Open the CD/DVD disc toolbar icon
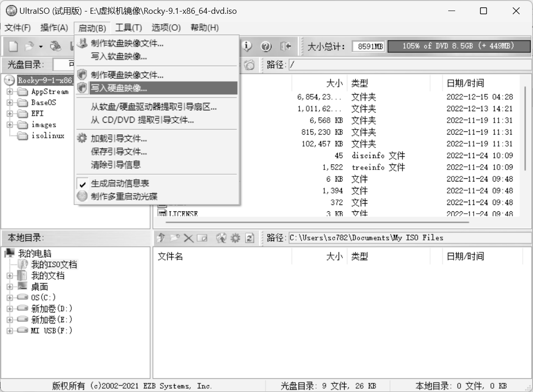Viewport: 533px width, 392px height. 56,46
